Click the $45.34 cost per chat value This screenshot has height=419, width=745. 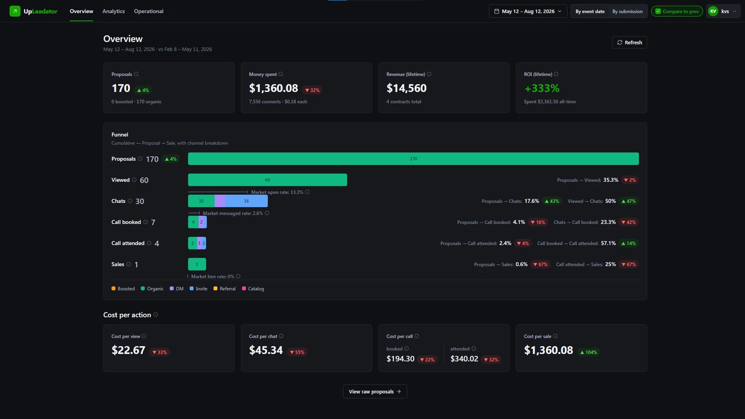266,350
